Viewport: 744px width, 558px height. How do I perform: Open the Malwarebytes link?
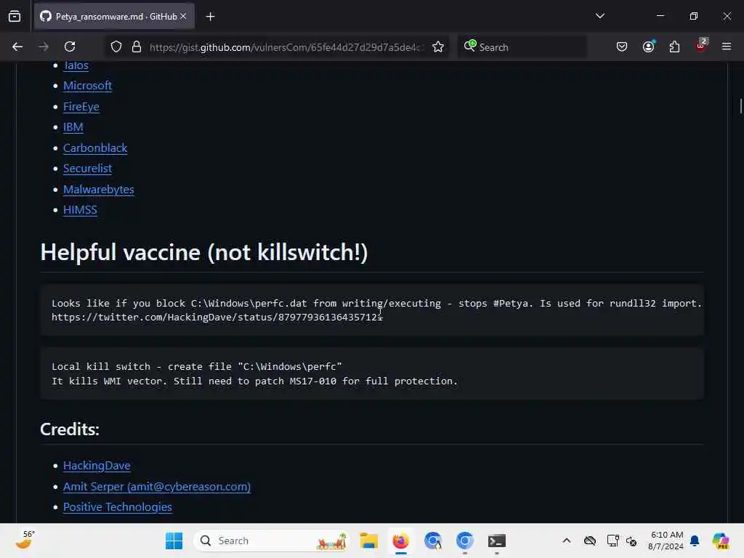(99, 190)
